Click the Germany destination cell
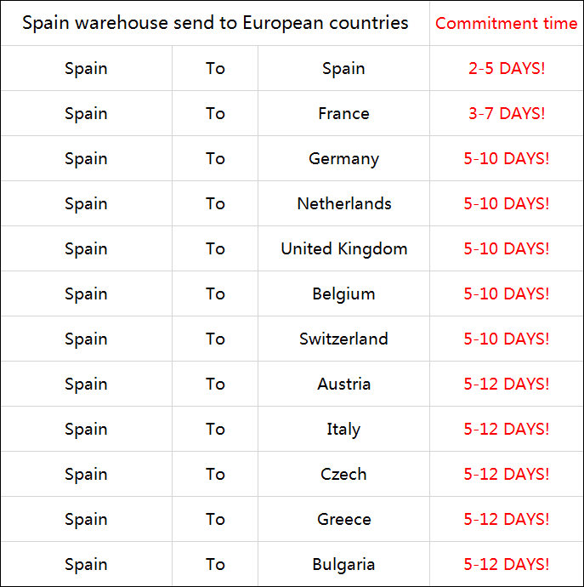This screenshot has width=584, height=587. click(343, 158)
